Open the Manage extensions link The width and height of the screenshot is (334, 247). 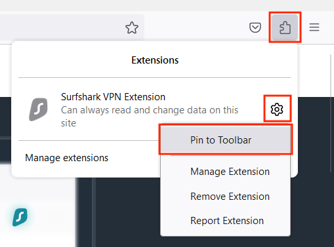[x=66, y=158]
